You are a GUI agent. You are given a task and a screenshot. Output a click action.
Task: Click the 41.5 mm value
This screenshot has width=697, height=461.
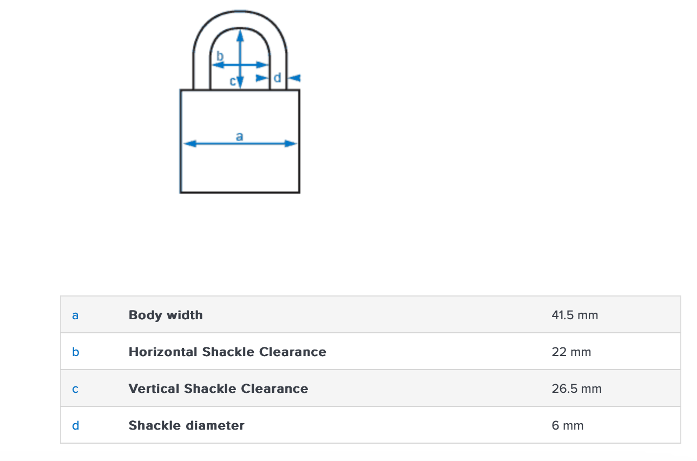575,315
